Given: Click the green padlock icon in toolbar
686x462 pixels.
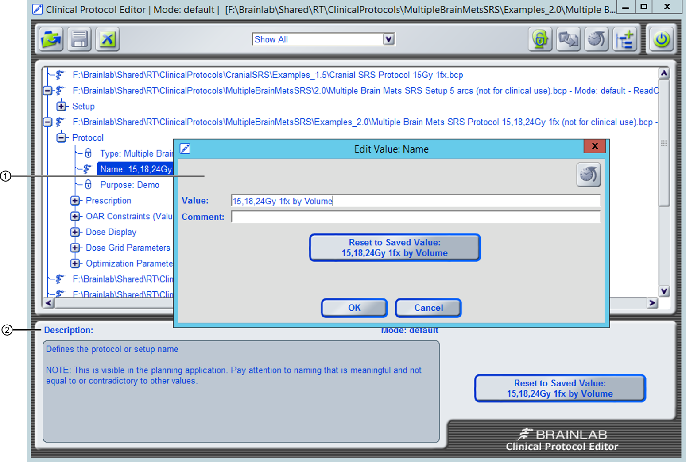Looking at the screenshot, I should pyautogui.click(x=540, y=39).
